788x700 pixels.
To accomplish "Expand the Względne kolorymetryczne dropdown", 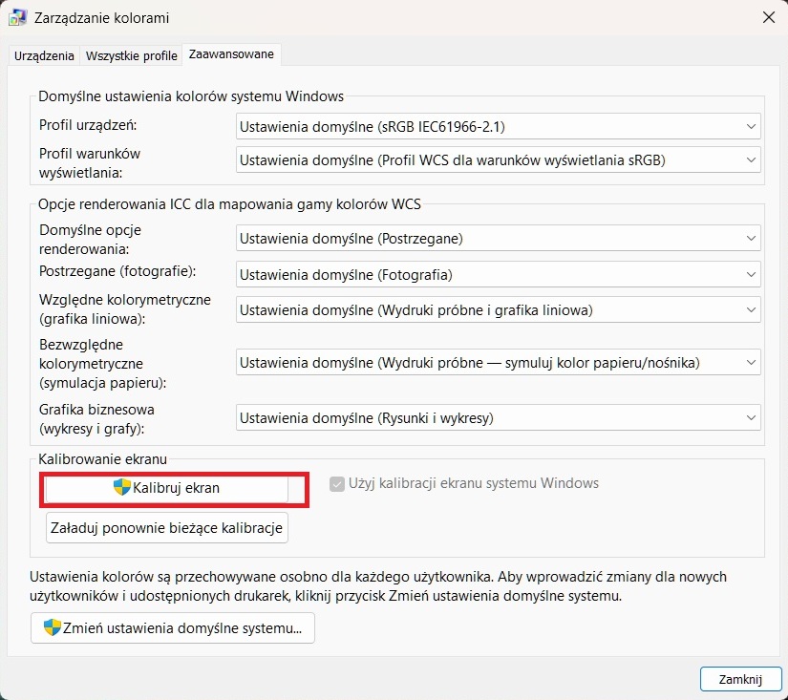I will click(x=498, y=309).
